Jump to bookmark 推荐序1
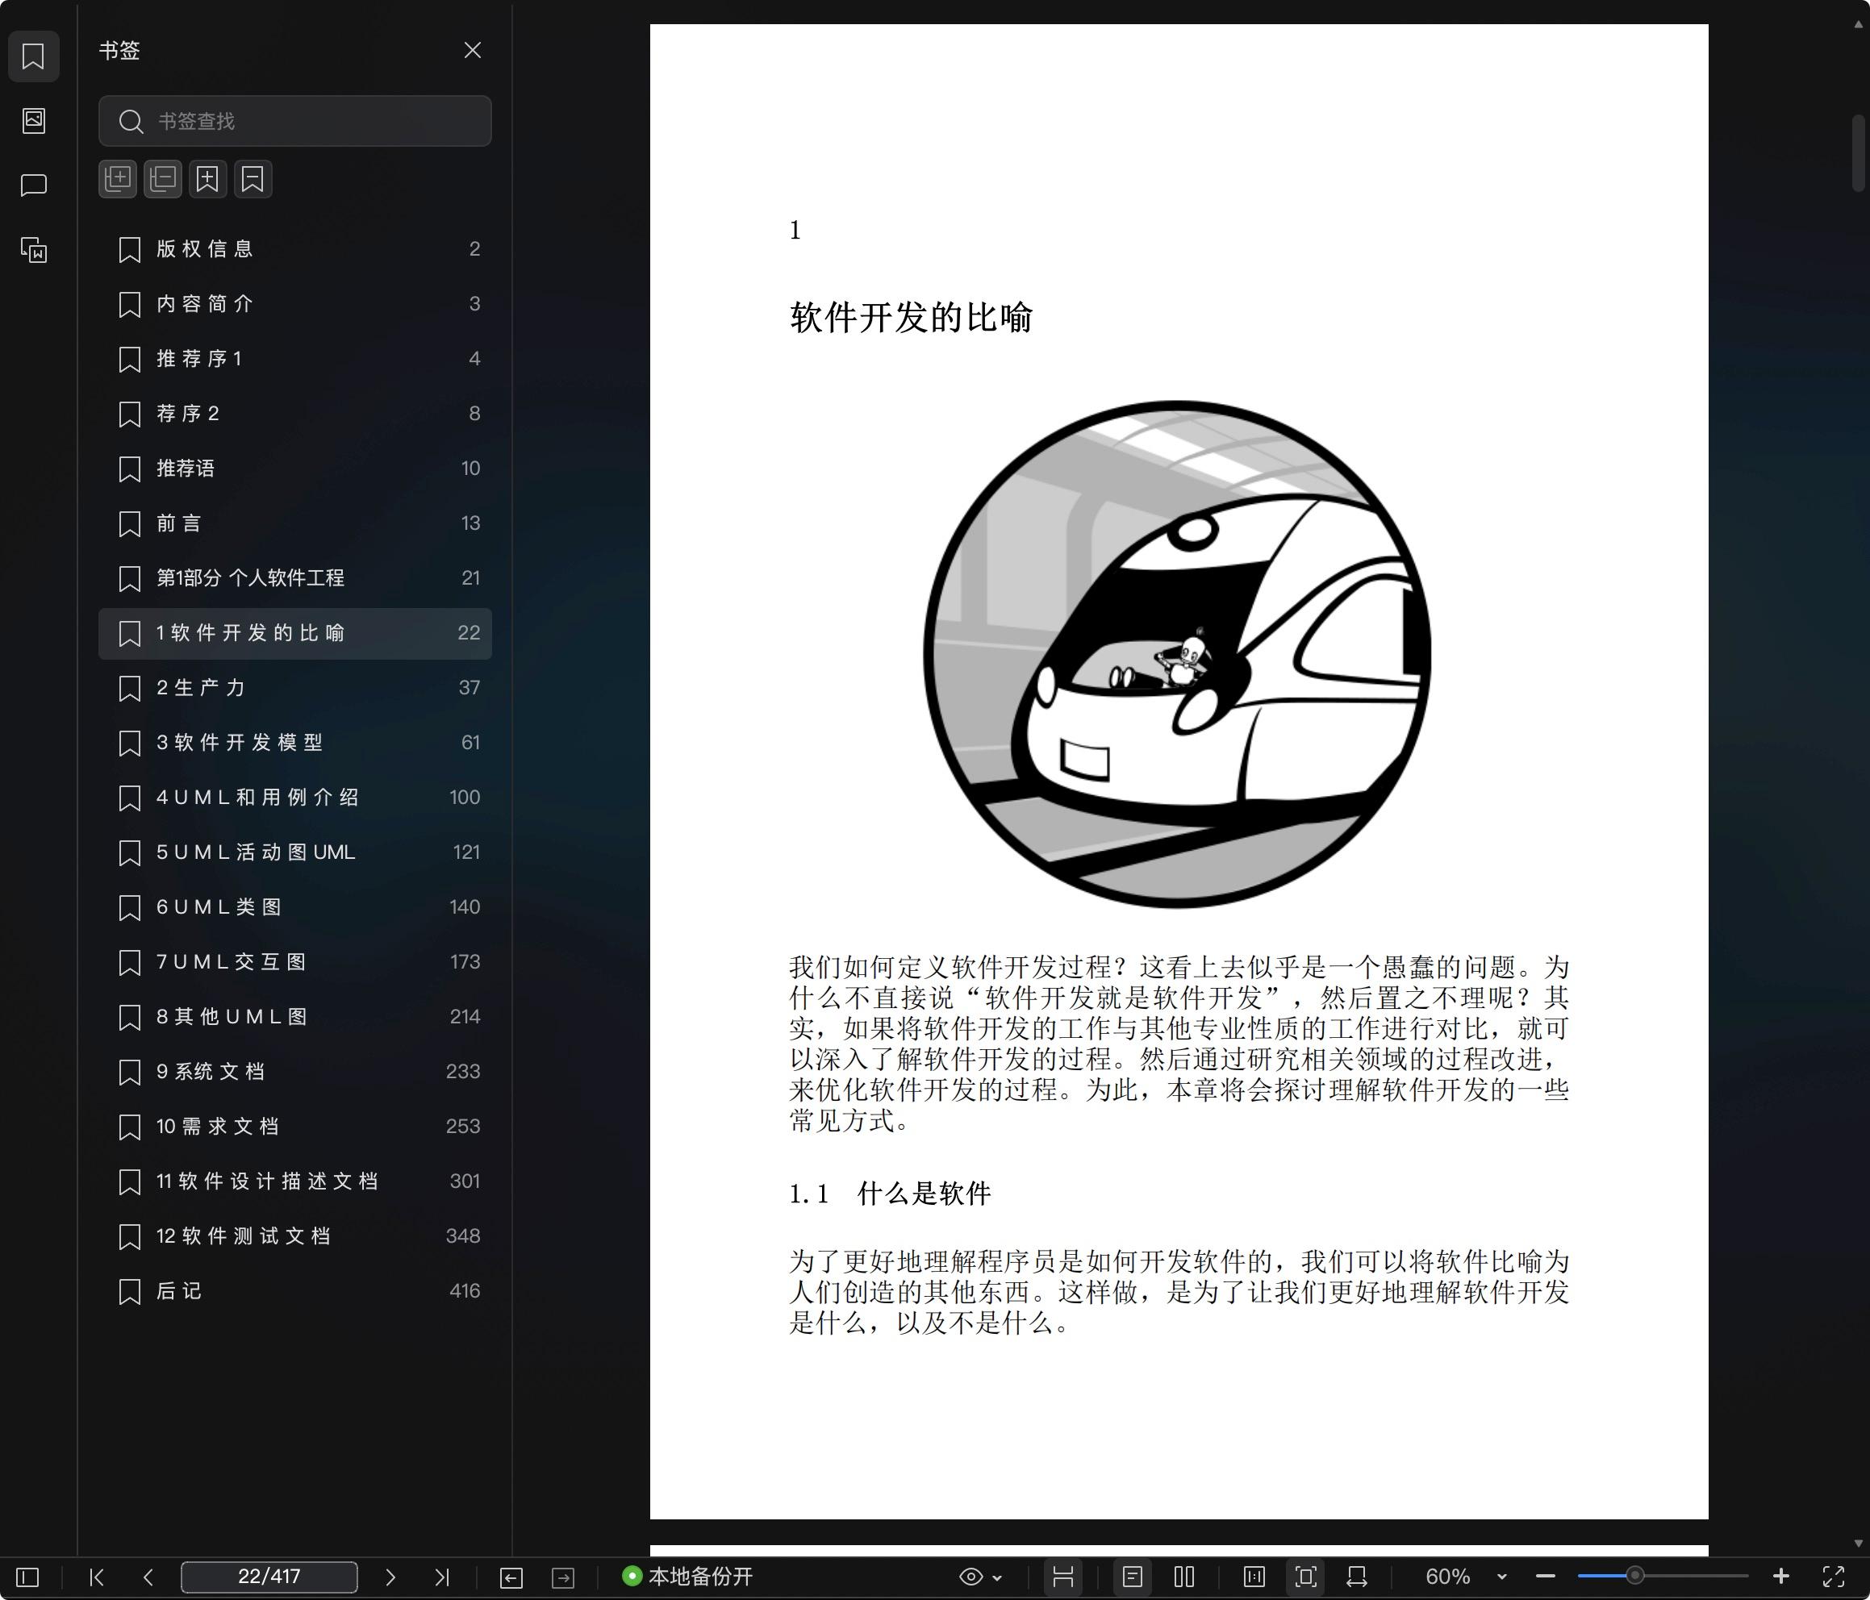The height and width of the screenshot is (1600, 1870). click(x=295, y=359)
